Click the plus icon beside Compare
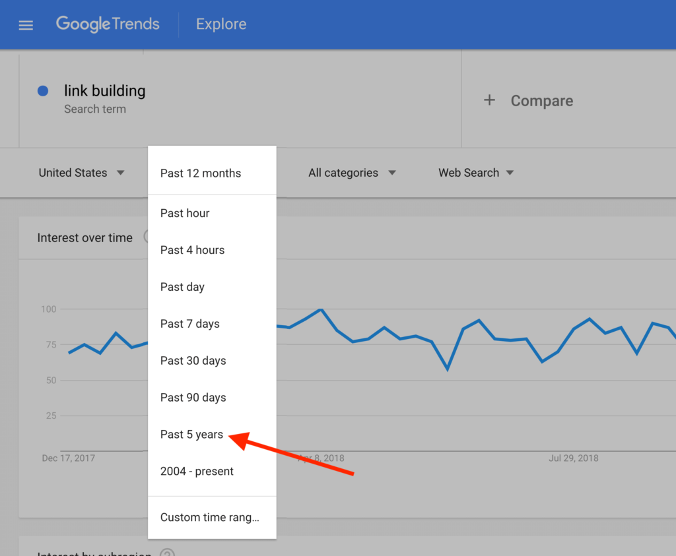Screen dimensions: 676x556 coord(489,100)
